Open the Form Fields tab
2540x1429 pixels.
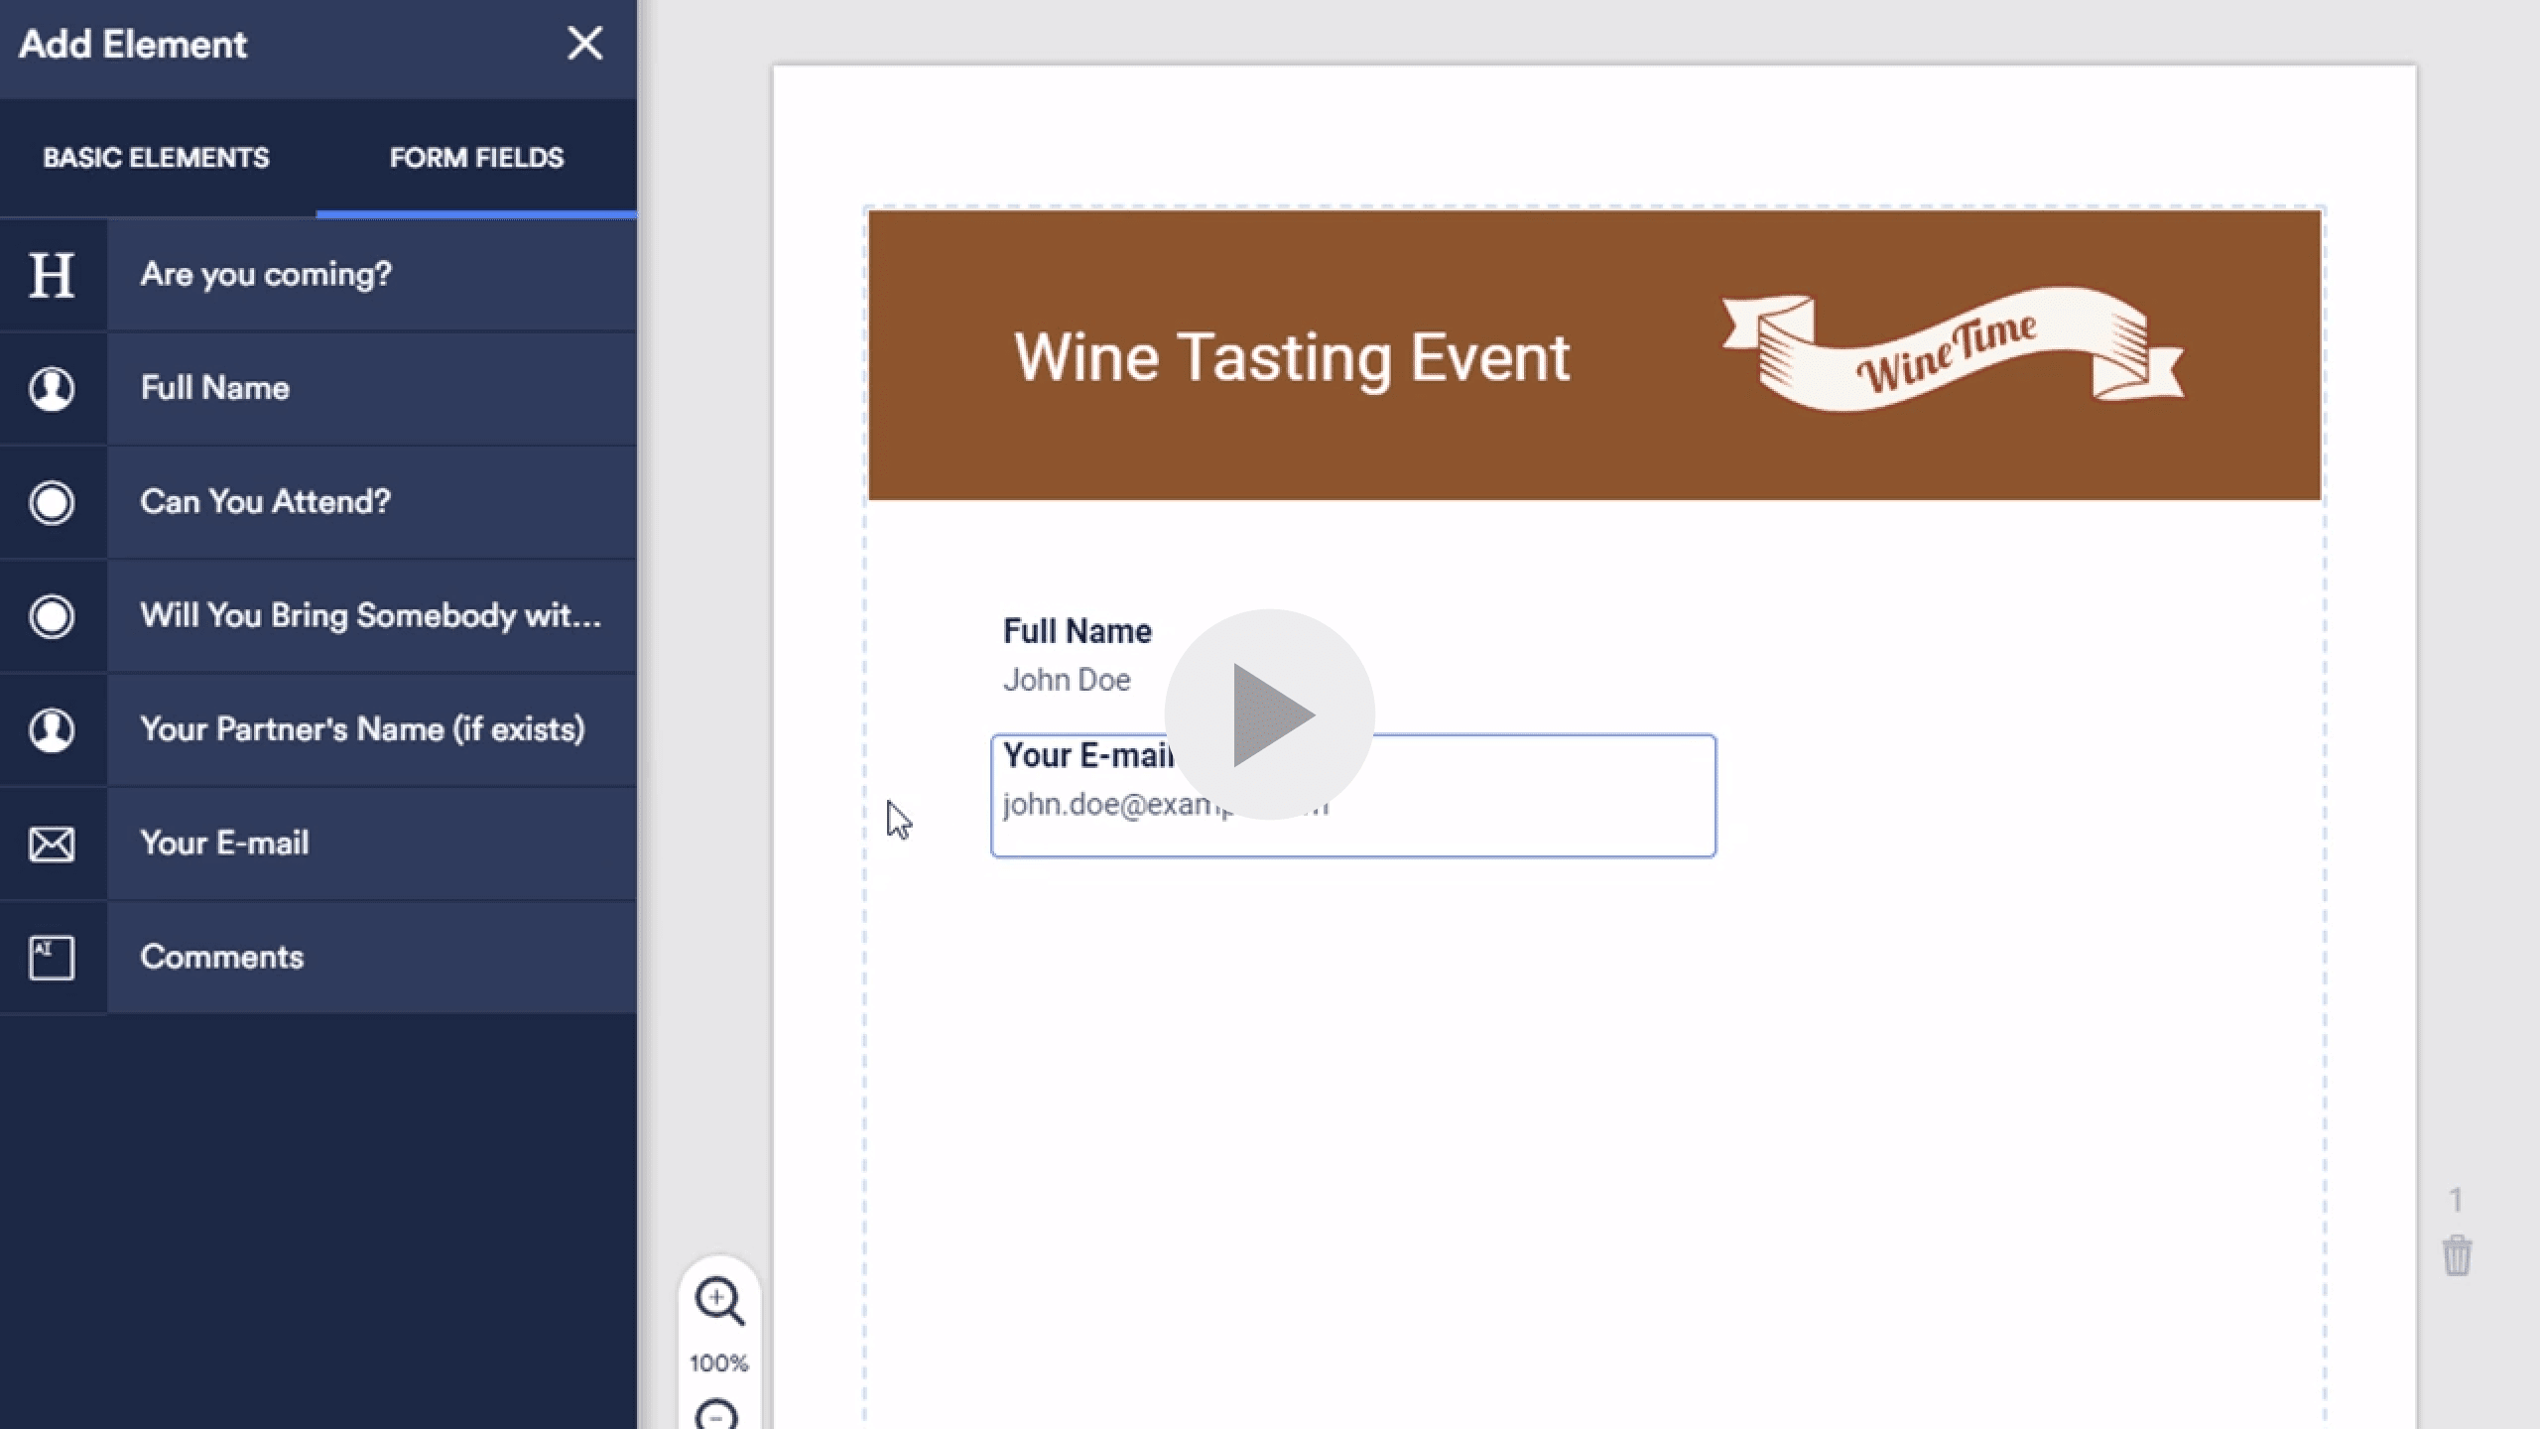476,158
